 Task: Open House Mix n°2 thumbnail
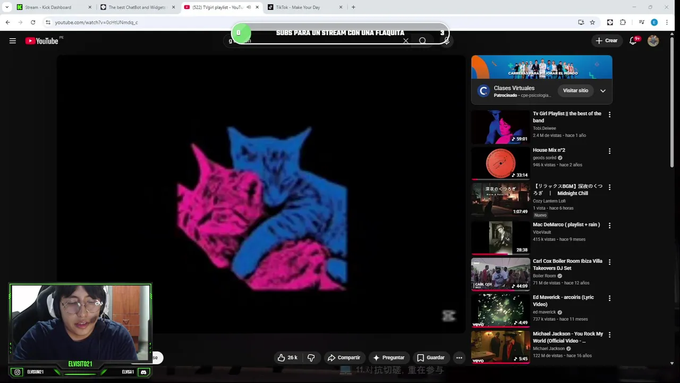click(500, 164)
